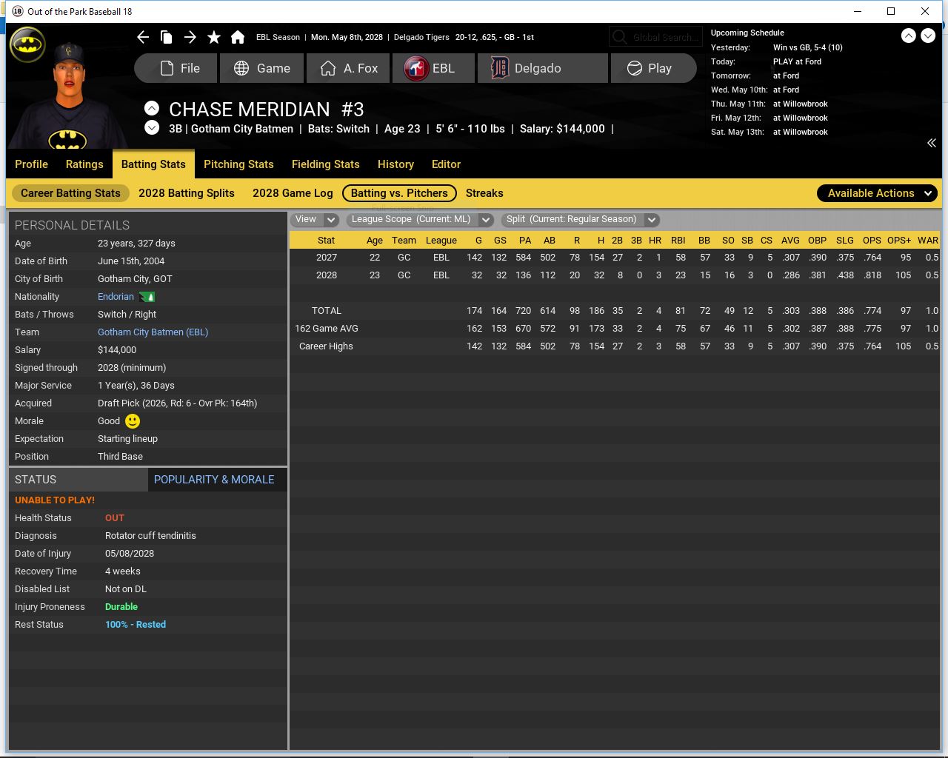Show the next player with down arrow
This screenshot has height=758, width=948.
pos(152,127)
